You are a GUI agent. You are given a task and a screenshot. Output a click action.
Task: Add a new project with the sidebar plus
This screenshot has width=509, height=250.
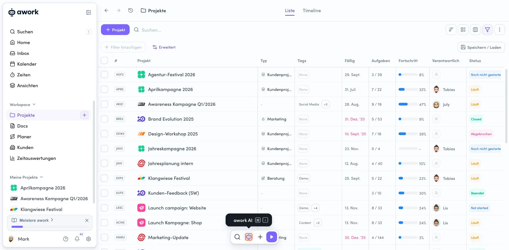pos(84,115)
